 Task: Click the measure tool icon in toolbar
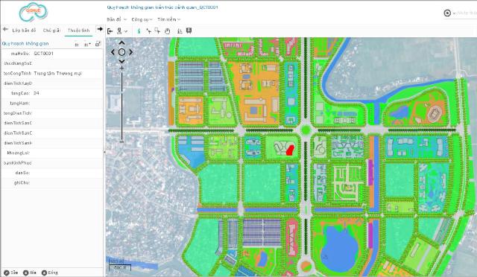(x=180, y=31)
